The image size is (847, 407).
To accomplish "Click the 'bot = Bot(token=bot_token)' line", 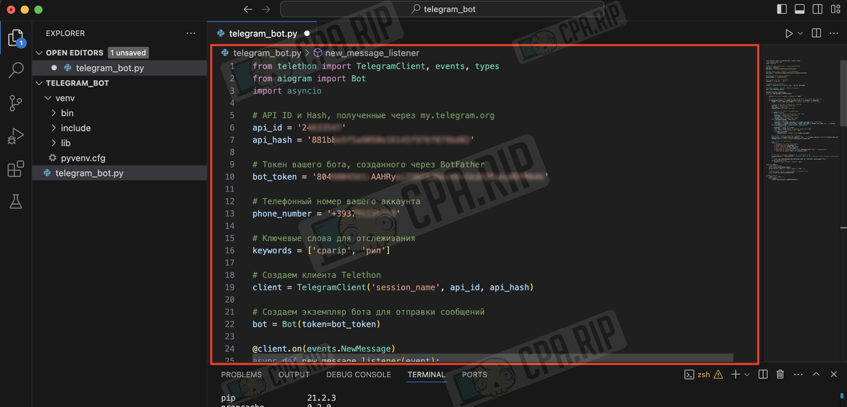I will [x=316, y=324].
